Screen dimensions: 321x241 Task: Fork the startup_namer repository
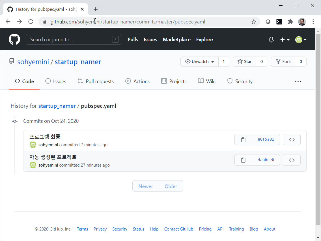(283, 62)
